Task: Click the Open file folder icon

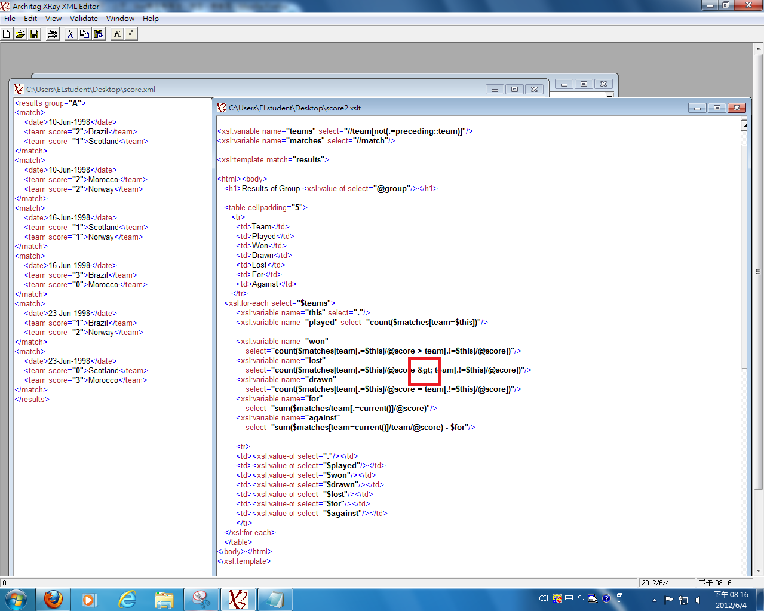Action: coord(20,34)
